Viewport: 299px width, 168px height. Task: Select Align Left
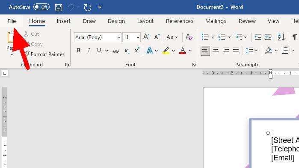click(x=205, y=51)
